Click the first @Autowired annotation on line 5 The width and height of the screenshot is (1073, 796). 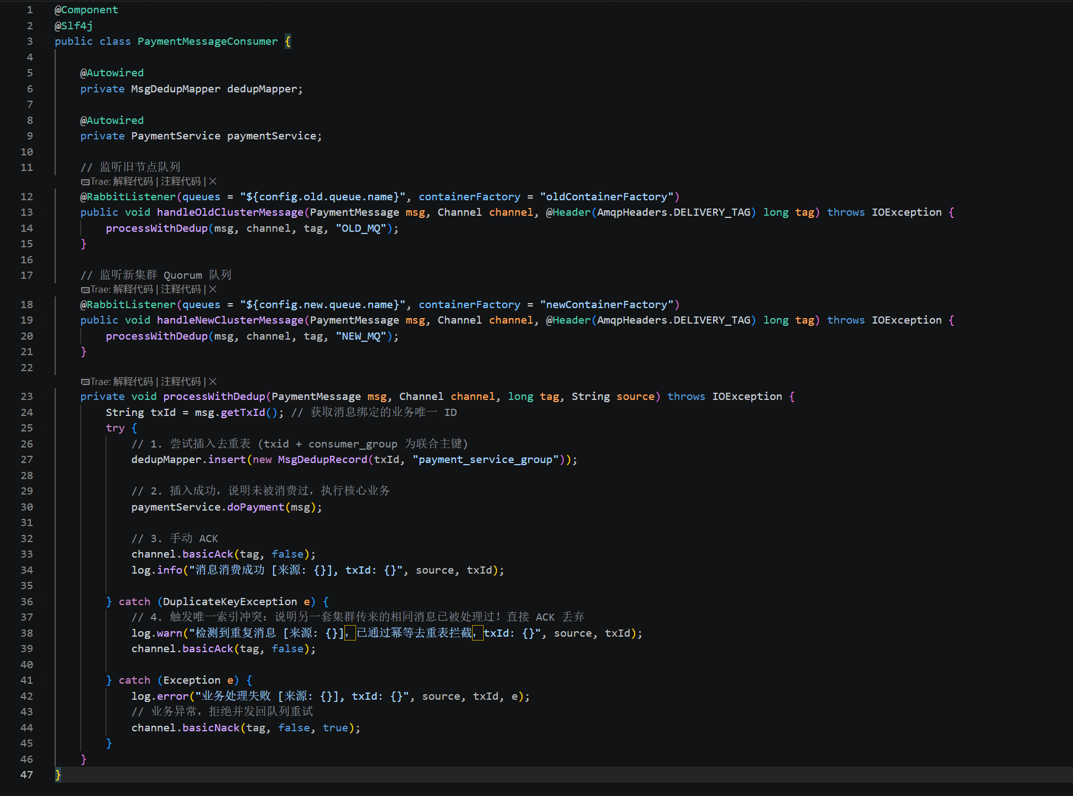(112, 73)
